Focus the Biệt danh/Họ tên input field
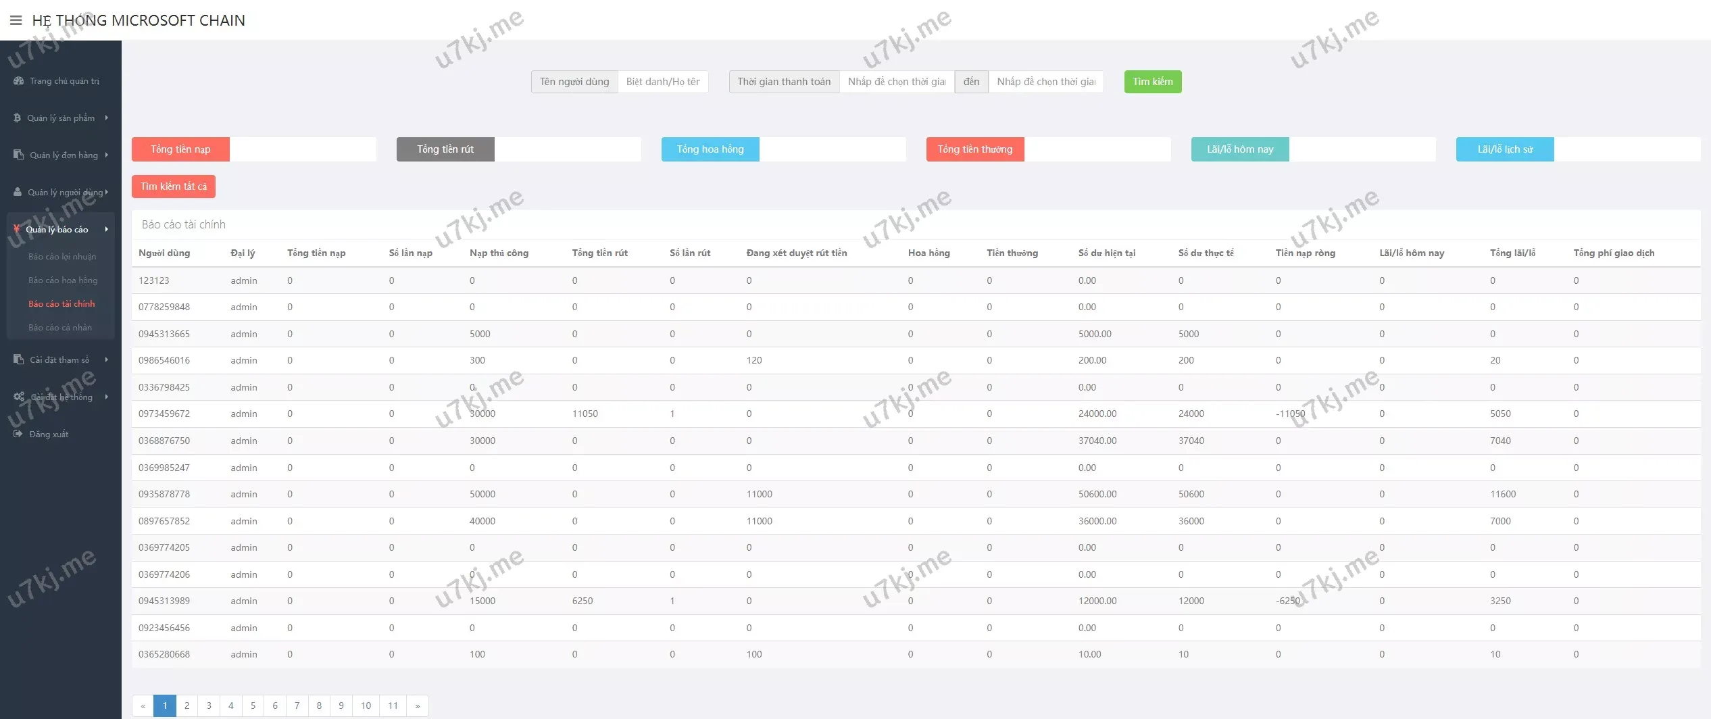This screenshot has width=1711, height=719. (x=663, y=82)
